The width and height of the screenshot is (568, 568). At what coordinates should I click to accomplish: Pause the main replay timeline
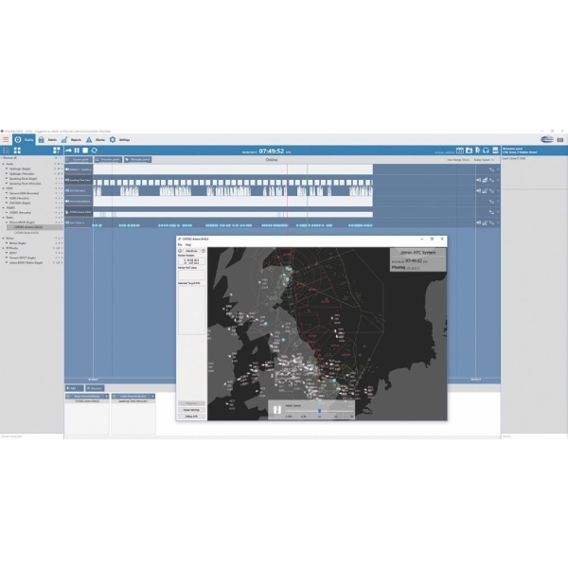76,150
